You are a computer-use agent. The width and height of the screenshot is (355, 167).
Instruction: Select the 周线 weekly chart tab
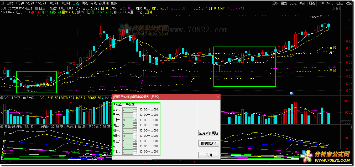pos(85,3)
